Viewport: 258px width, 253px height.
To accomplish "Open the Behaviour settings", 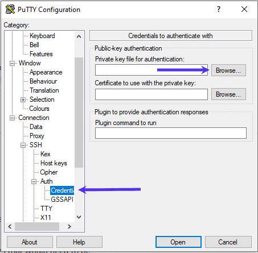I will (x=43, y=81).
